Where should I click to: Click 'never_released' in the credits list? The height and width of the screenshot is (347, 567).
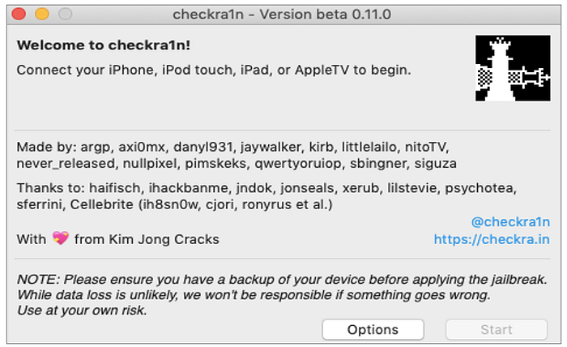[x=66, y=164]
